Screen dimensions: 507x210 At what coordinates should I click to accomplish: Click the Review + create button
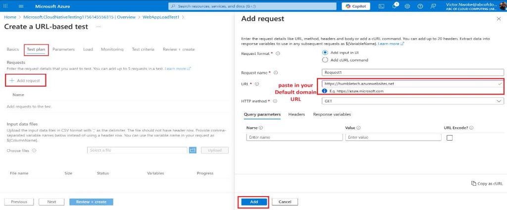pyautogui.click(x=91, y=202)
